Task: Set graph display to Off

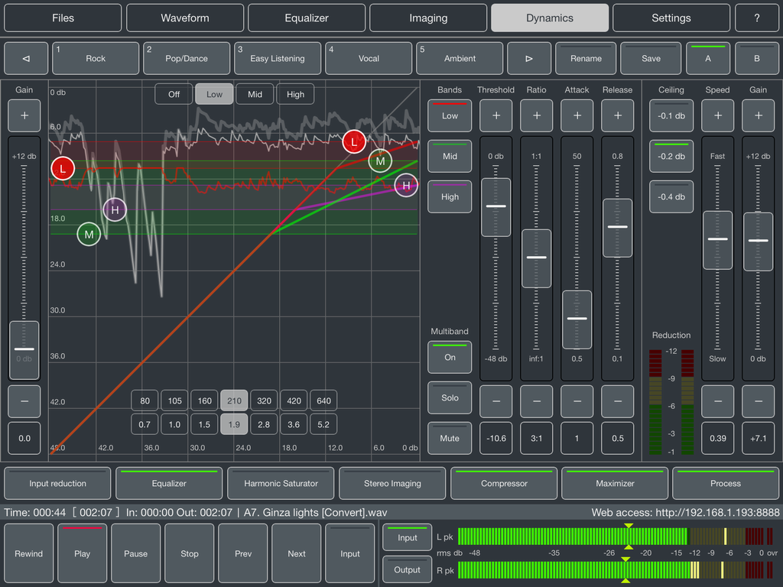Action: point(174,94)
